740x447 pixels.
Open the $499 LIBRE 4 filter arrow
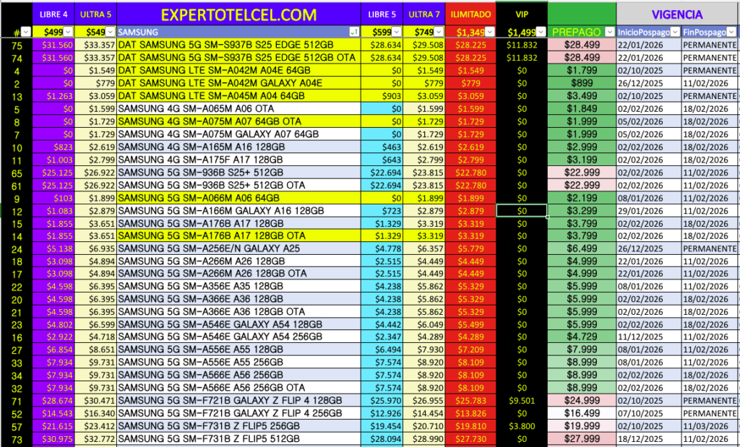(69, 32)
